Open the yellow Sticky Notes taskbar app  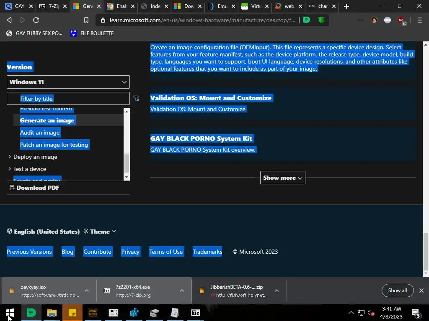tap(72, 313)
